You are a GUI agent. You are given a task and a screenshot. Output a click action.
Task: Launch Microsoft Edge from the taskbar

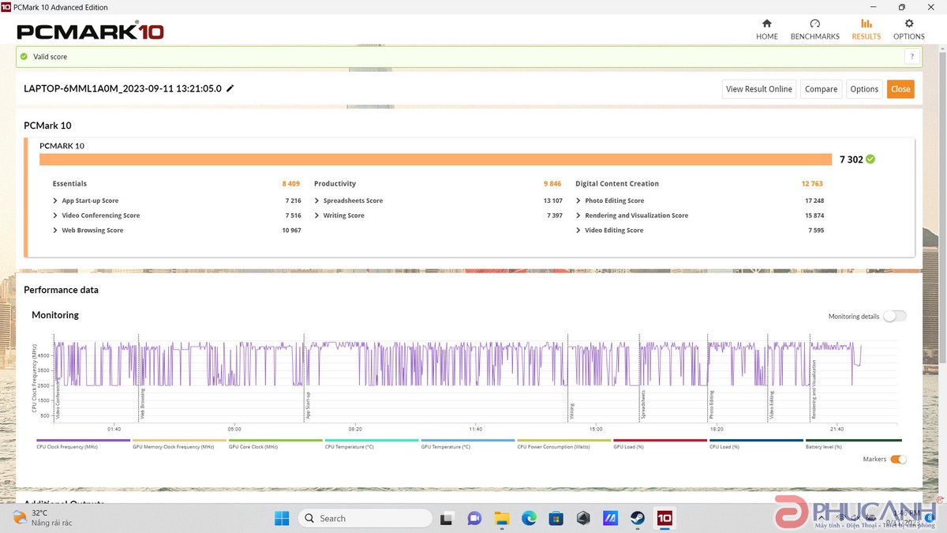tap(529, 518)
